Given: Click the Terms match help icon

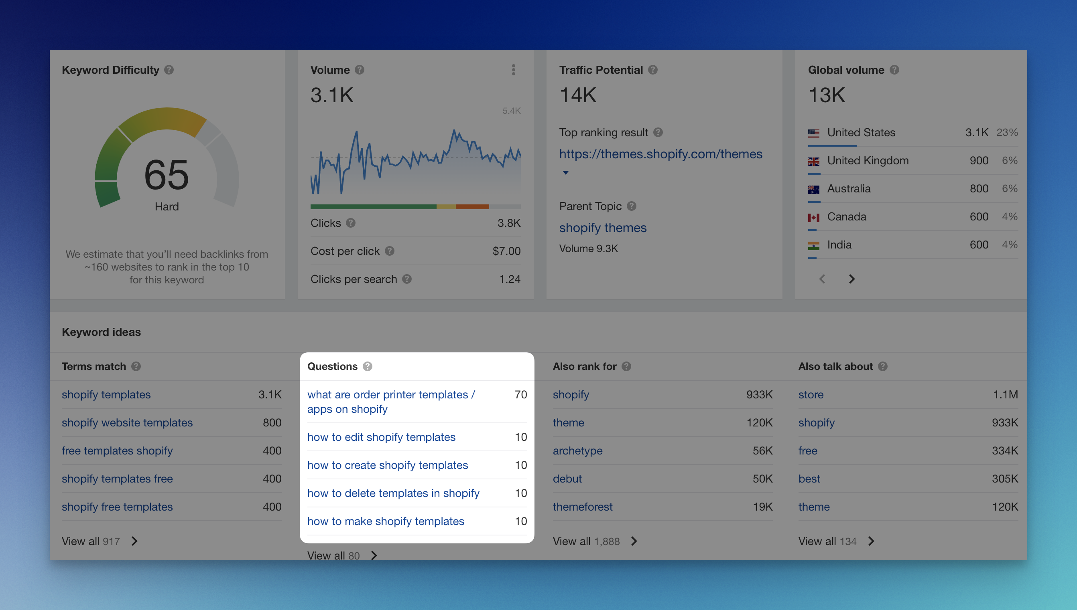Looking at the screenshot, I should click(136, 367).
